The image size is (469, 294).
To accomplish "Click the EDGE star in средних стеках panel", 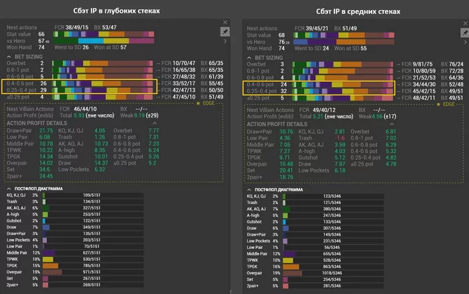I will coord(438,104).
